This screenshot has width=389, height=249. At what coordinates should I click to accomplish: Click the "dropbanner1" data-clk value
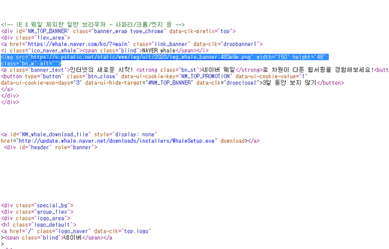tap(240, 44)
